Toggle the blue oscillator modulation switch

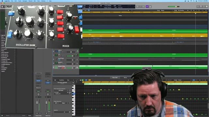point(11,13)
